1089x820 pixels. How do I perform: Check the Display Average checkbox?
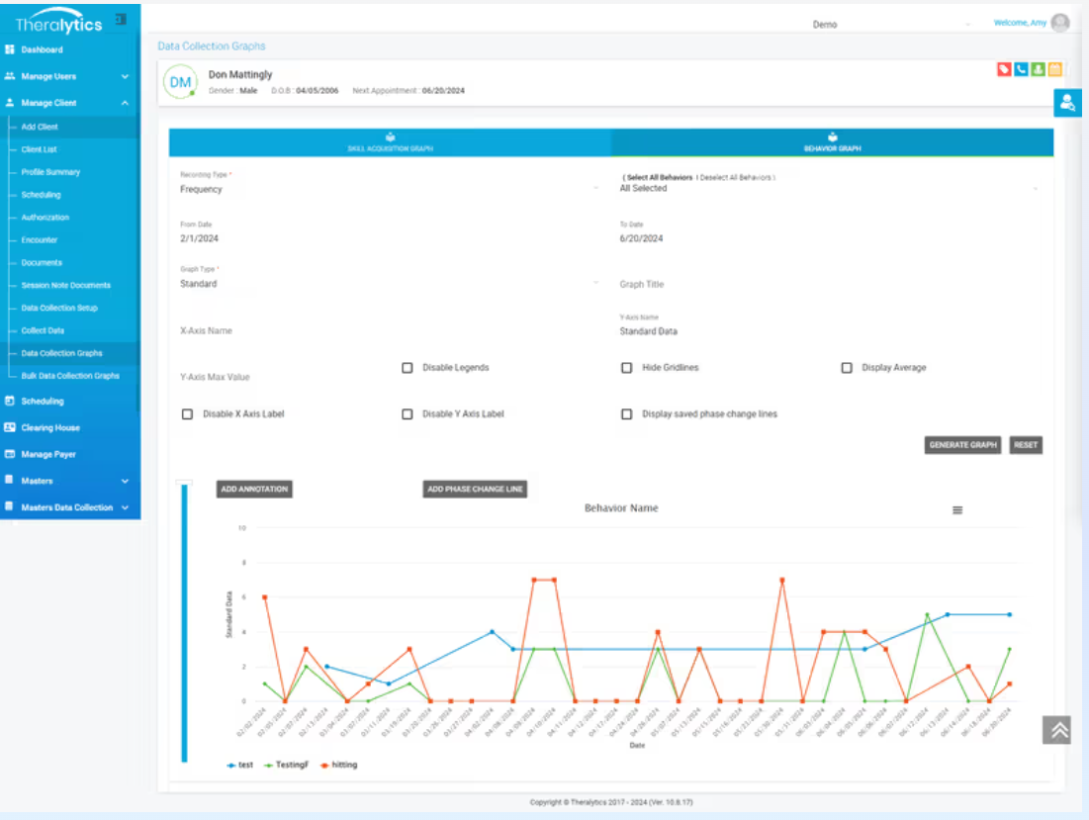[847, 367]
